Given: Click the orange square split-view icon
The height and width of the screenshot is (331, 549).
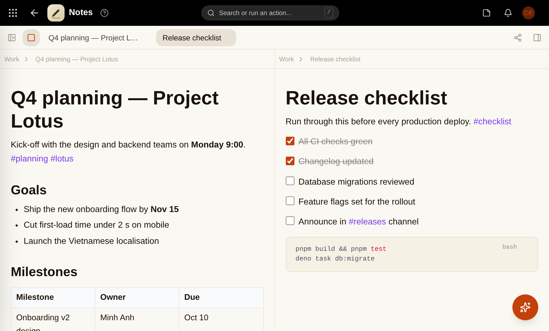Looking at the screenshot, I should 31,38.
